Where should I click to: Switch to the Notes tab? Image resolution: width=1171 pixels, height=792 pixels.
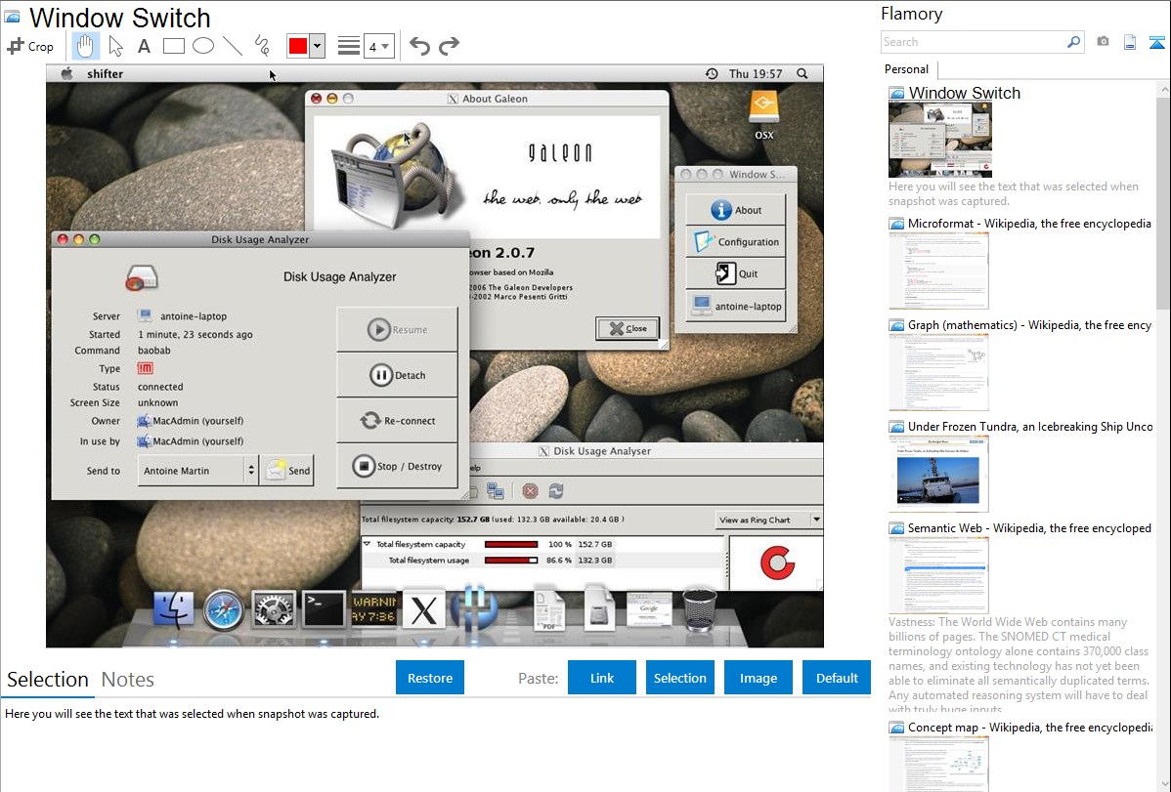click(128, 680)
